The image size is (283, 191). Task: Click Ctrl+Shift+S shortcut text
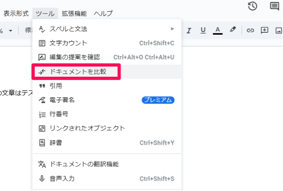(157, 178)
